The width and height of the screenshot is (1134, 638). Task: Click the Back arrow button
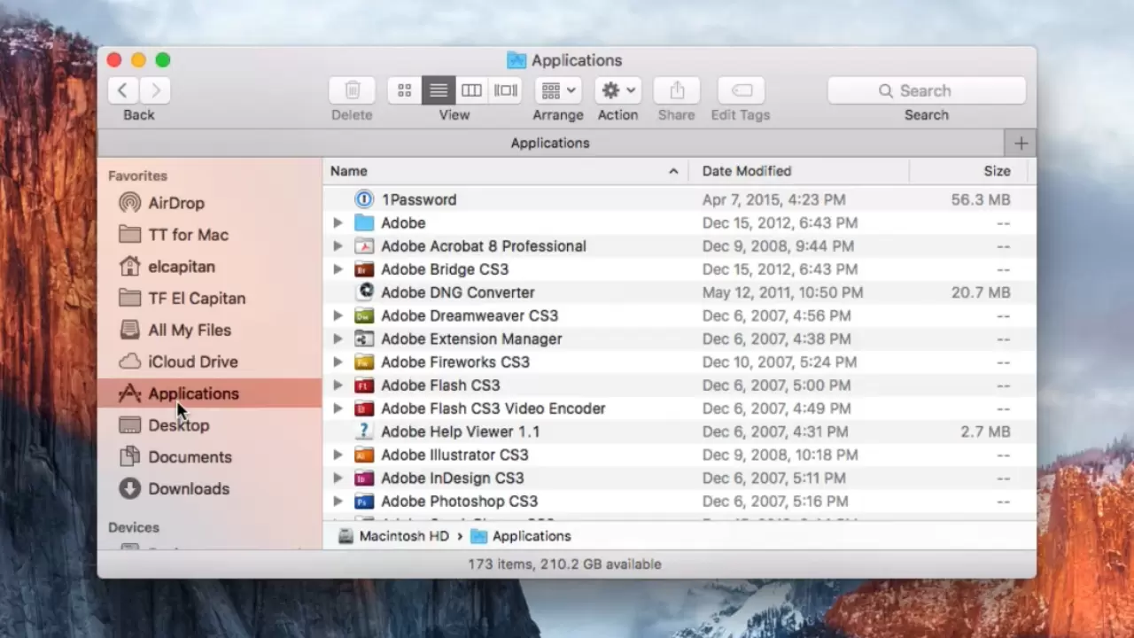click(x=123, y=90)
